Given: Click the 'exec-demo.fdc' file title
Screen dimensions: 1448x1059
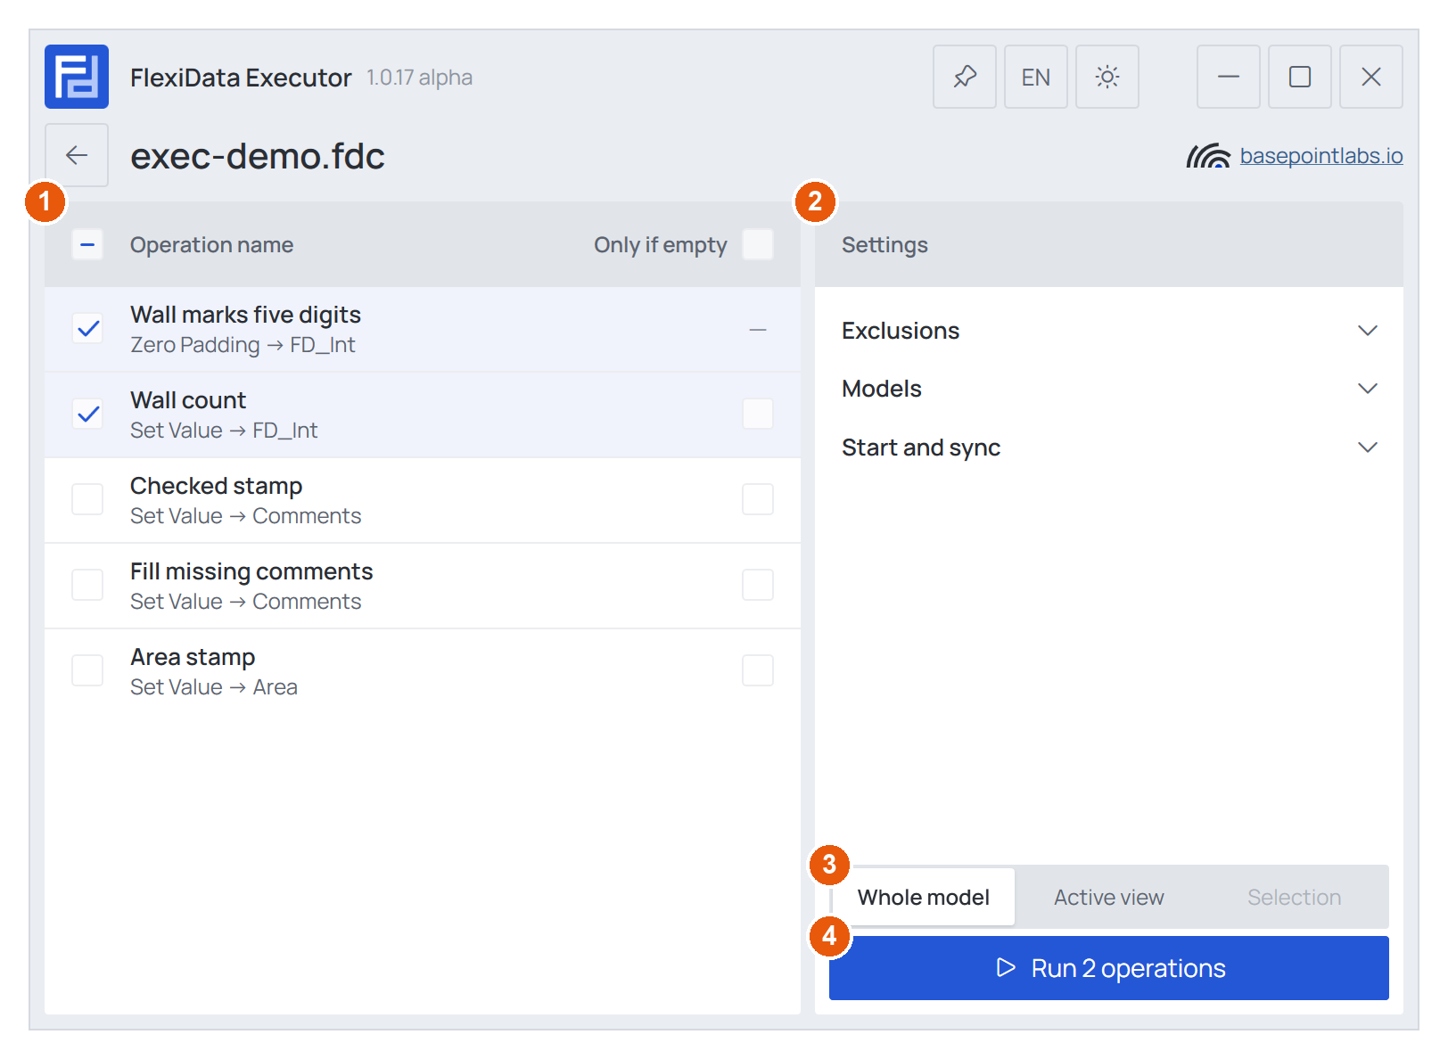Looking at the screenshot, I should coord(258,156).
